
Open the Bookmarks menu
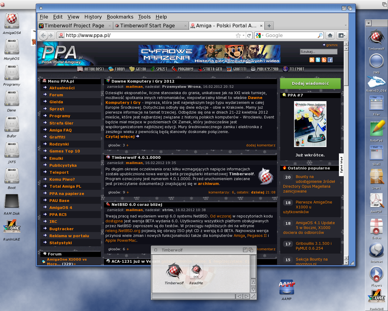click(x=120, y=17)
